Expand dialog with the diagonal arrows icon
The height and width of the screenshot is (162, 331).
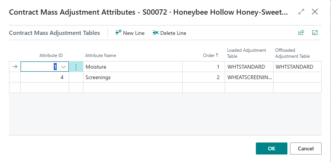tap(301, 12)
